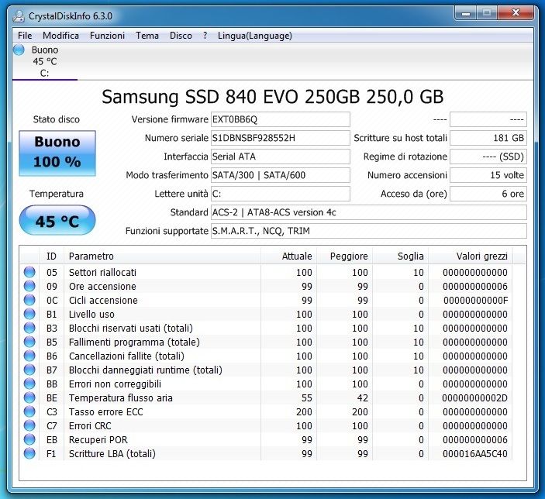Screen dimensions: 545x499
Task: Click the Numero seriale field
Action: point(280,138)
